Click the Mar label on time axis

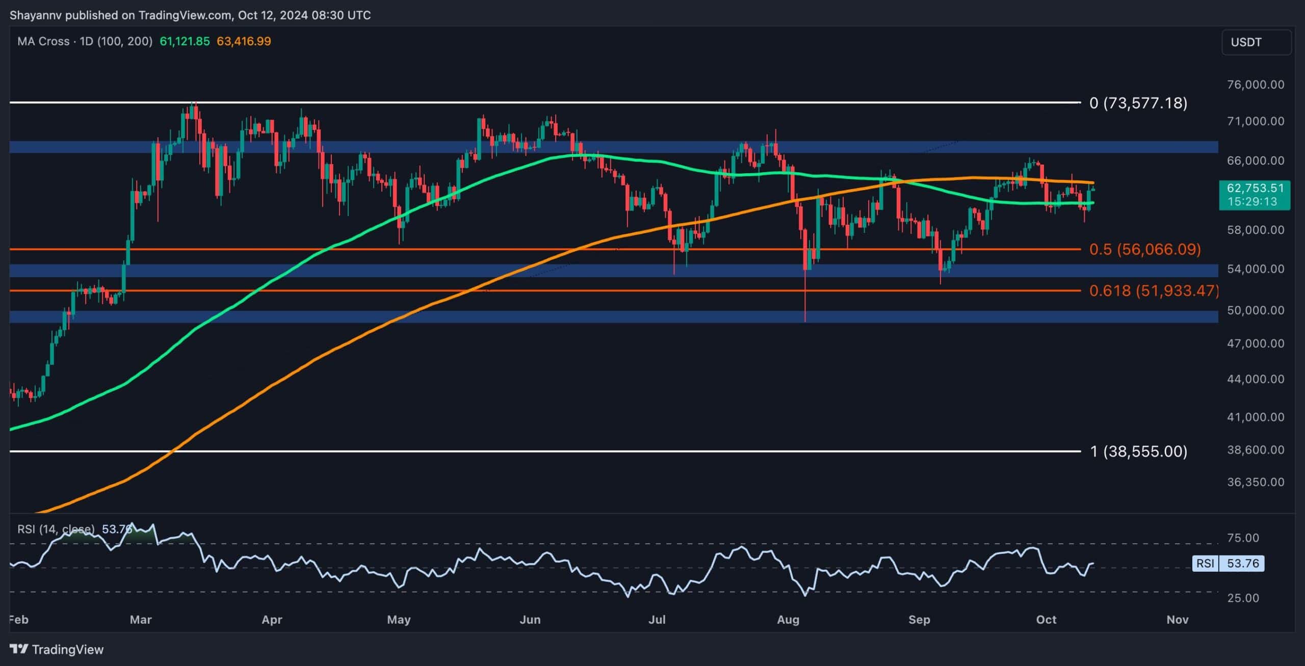(141, 620)
